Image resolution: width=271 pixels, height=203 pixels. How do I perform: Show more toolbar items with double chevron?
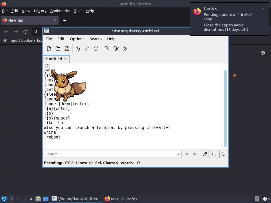[x=125, y=49]
